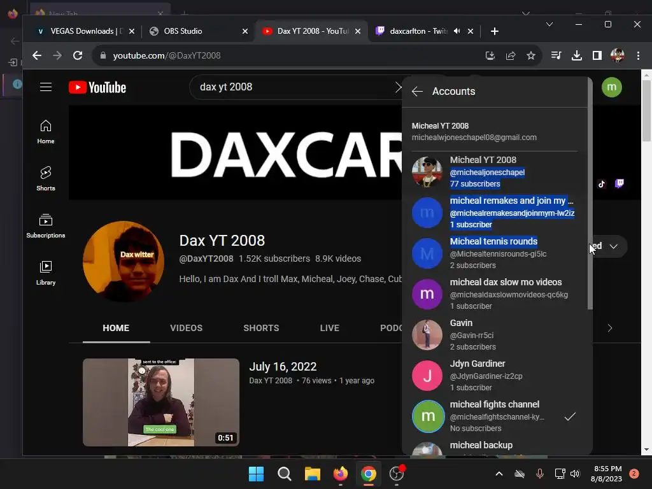Image resolution: width=652 pixels, height=489 pixels.
Task: Switch to Micheal tennis rounds account
Action: click(495, 253)
